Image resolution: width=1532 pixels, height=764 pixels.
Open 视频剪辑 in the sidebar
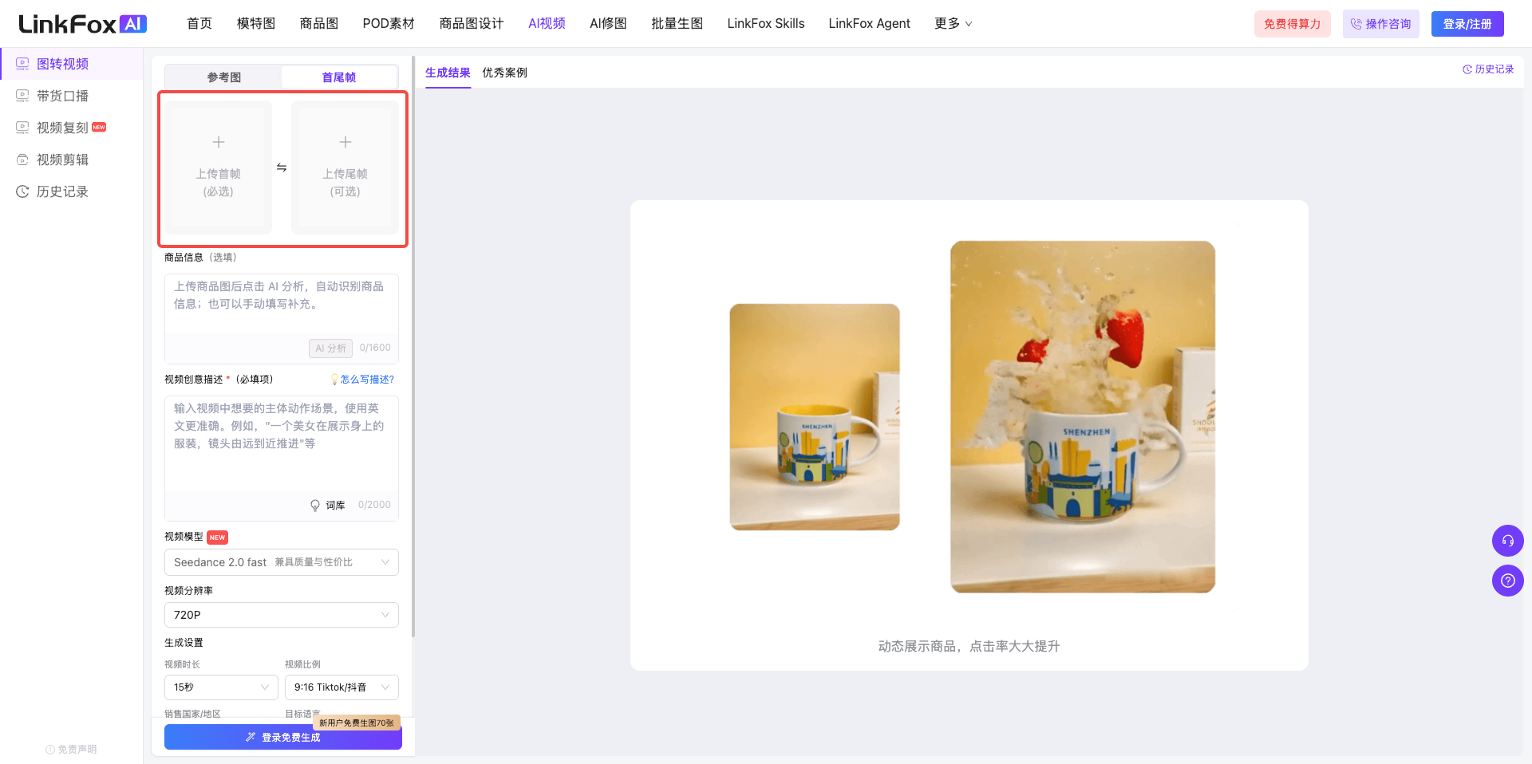point(72,159)
